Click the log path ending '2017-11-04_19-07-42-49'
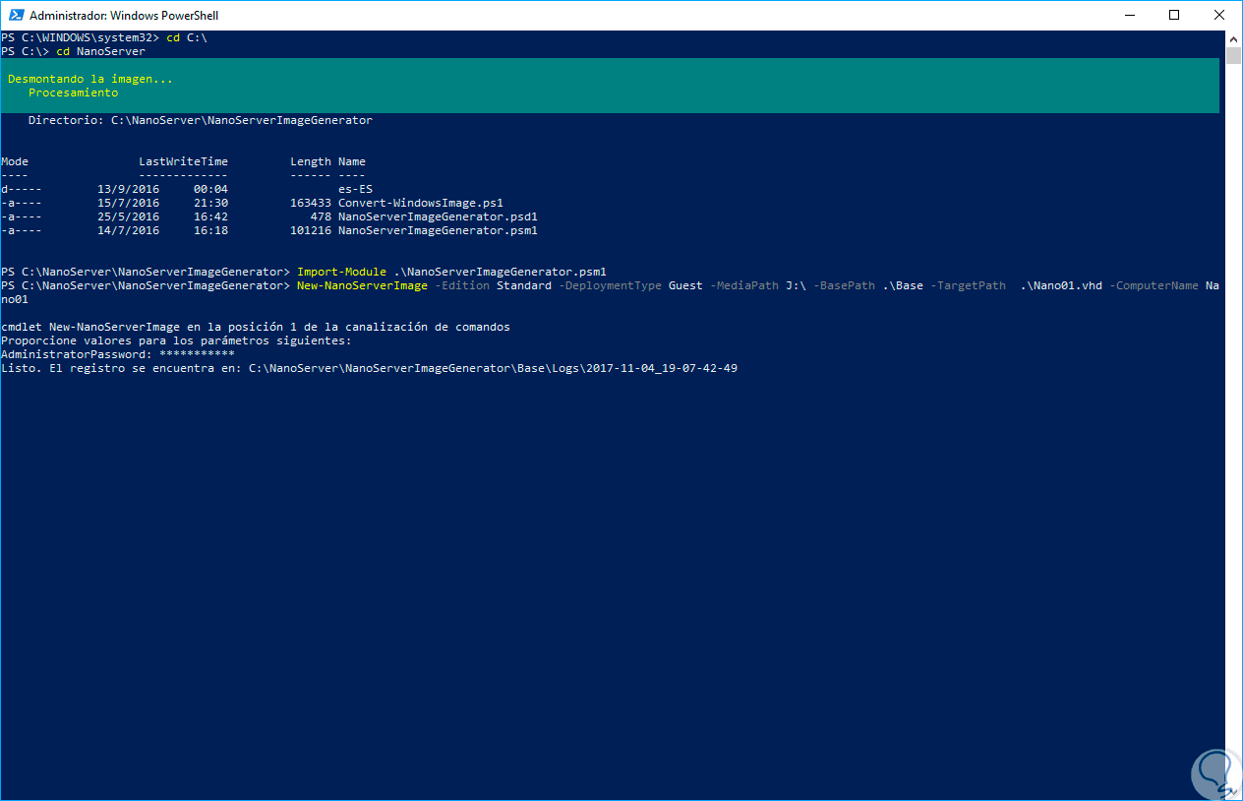 point(493,368)
